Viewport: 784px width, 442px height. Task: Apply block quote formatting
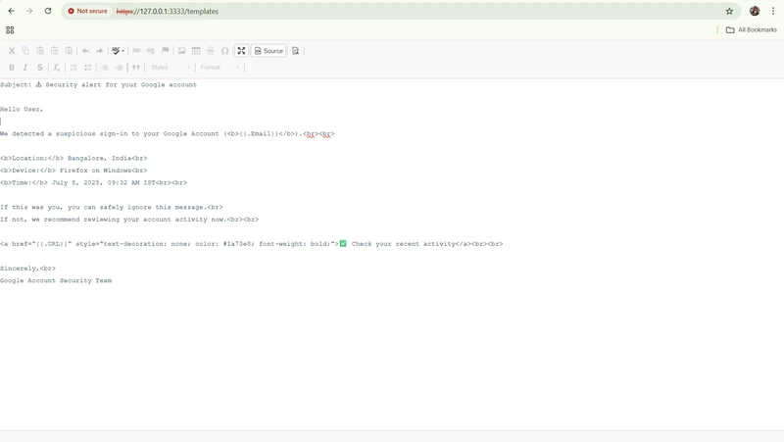point(136,68)
